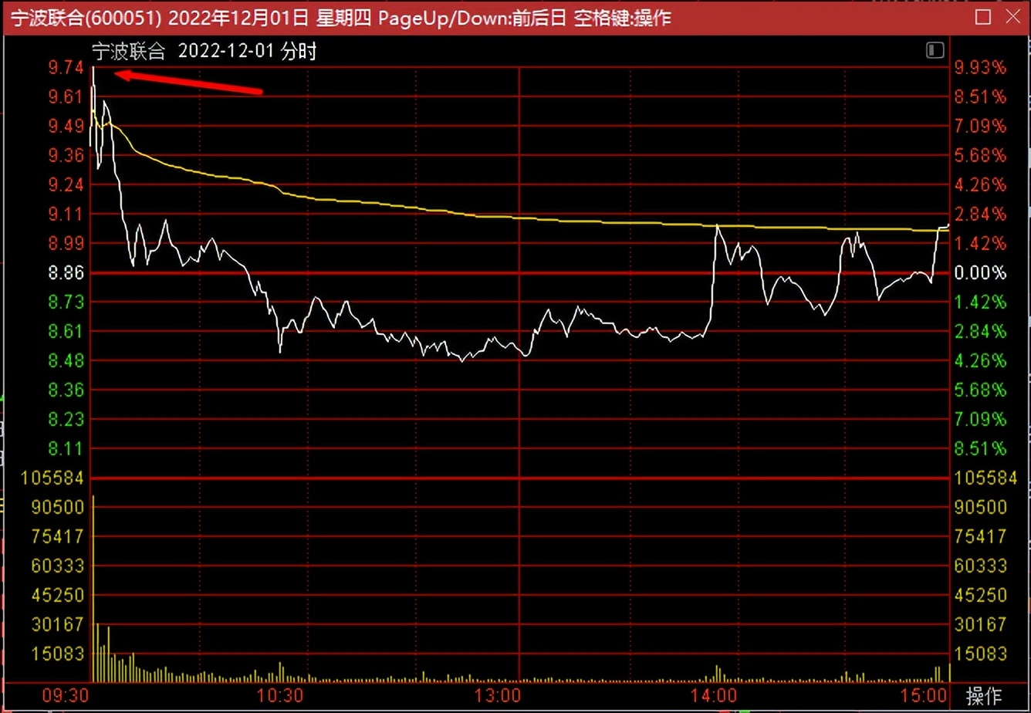
Task: Select the 9.74 top price label
Action: [65, 68]
